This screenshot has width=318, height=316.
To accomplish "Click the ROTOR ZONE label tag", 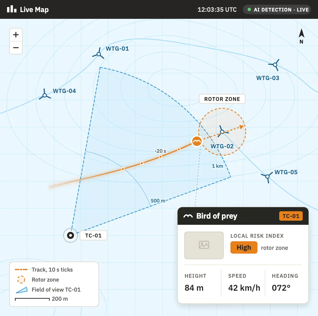I will point(222,99).
